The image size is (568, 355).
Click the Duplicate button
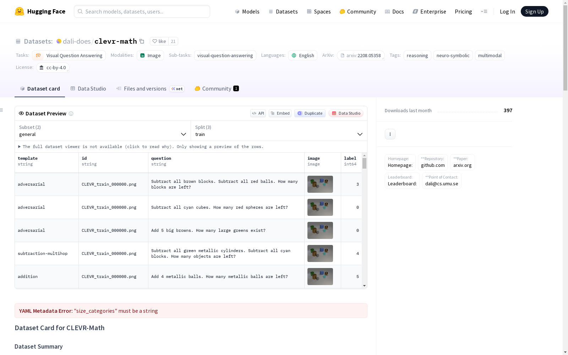pyautogui.click(x=310, y=113)
